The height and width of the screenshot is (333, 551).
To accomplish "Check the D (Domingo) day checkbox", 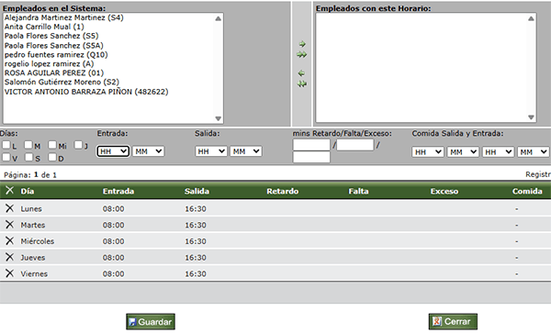I will tap(52, 157).
